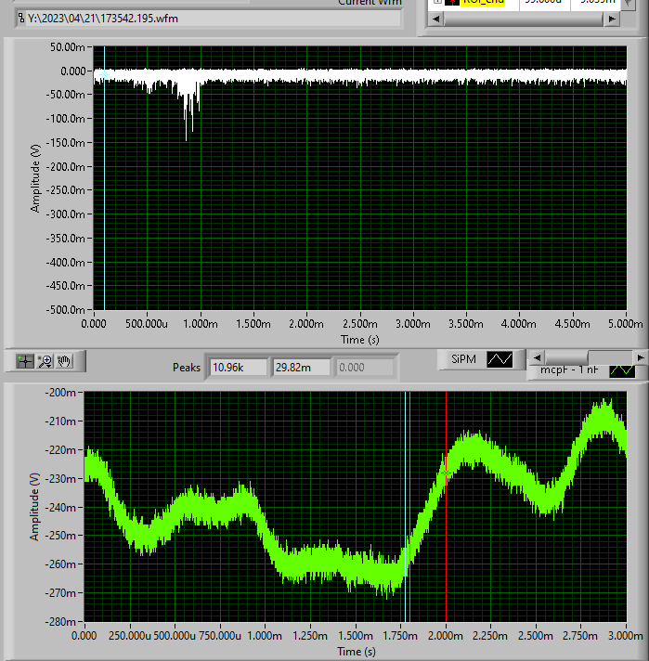
Task: Click the second Peaks field showing 29.82m
Action: (301, 368)
